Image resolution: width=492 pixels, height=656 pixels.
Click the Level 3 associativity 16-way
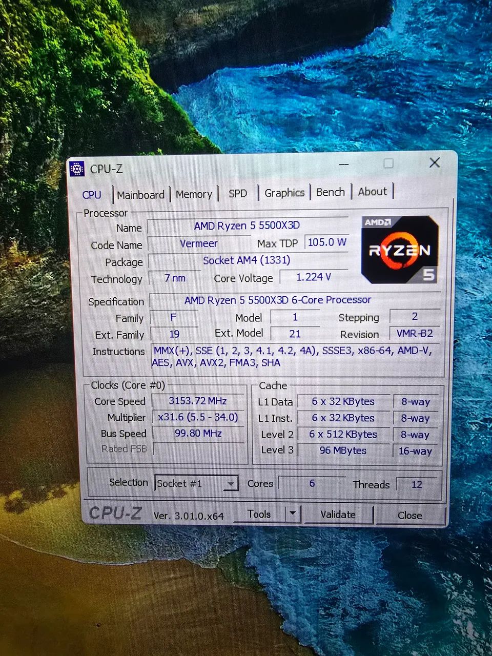tap(415, 451)
